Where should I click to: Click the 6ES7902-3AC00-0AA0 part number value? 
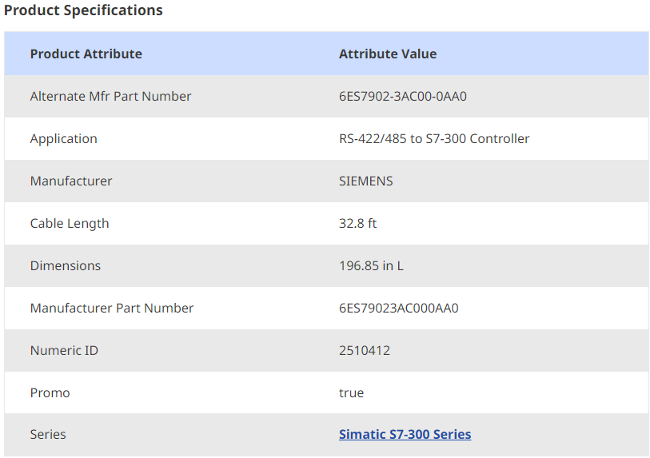(x=402, y=97)
